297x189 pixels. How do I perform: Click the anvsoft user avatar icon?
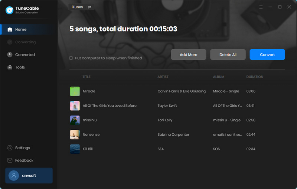click(x=14, y=176)
